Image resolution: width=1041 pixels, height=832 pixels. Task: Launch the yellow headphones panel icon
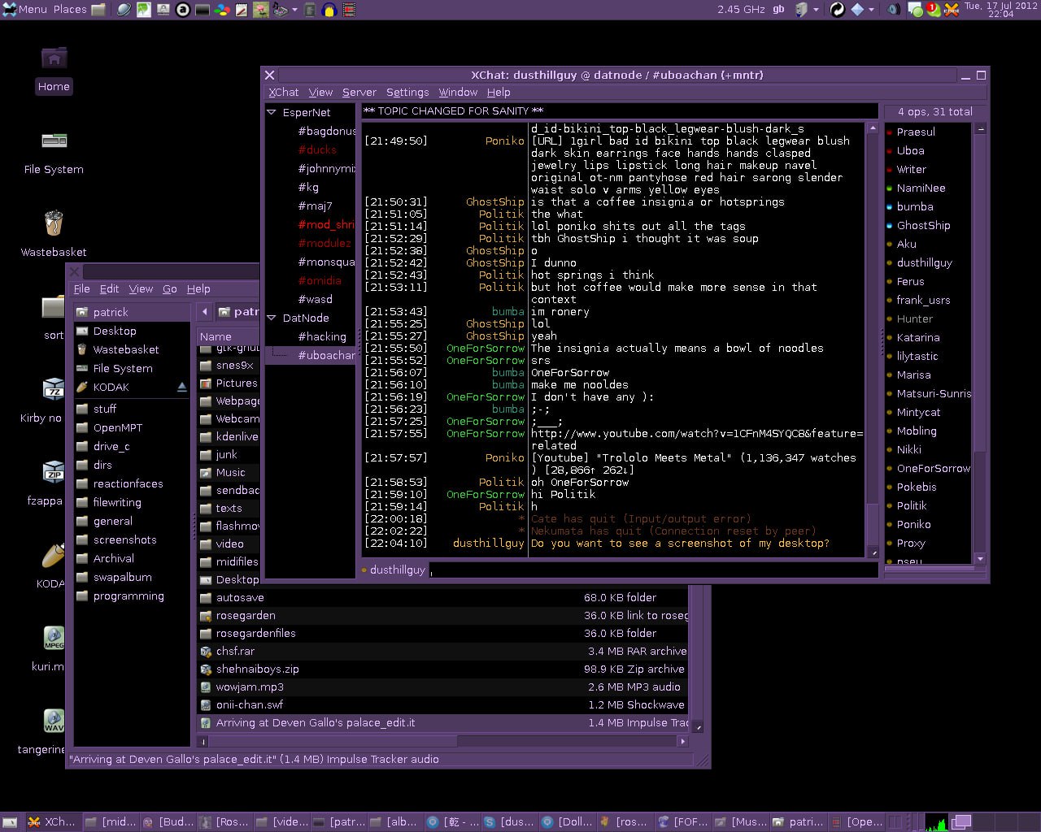click(329, 10)
